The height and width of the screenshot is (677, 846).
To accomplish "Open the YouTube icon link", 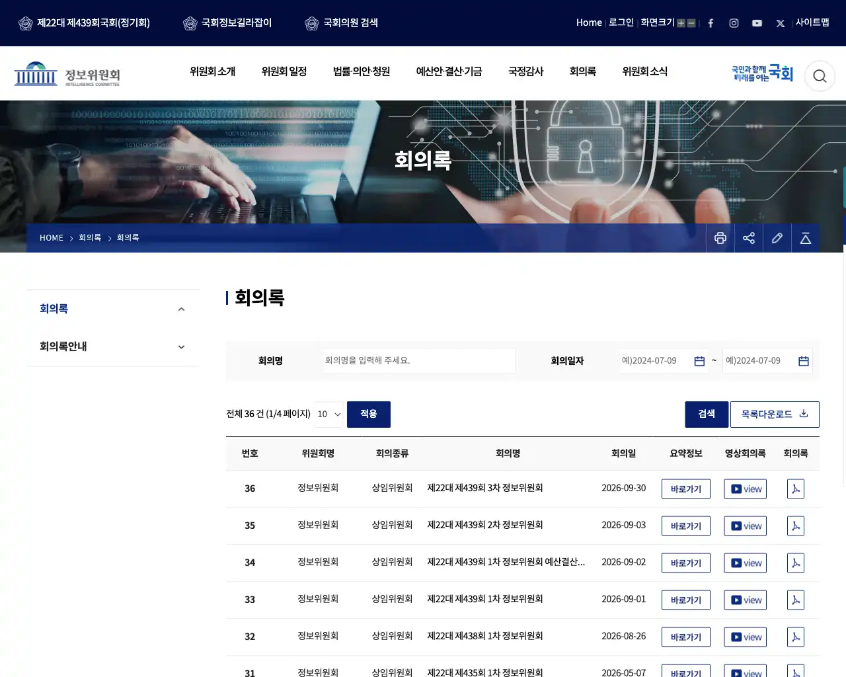I will 757,23.
